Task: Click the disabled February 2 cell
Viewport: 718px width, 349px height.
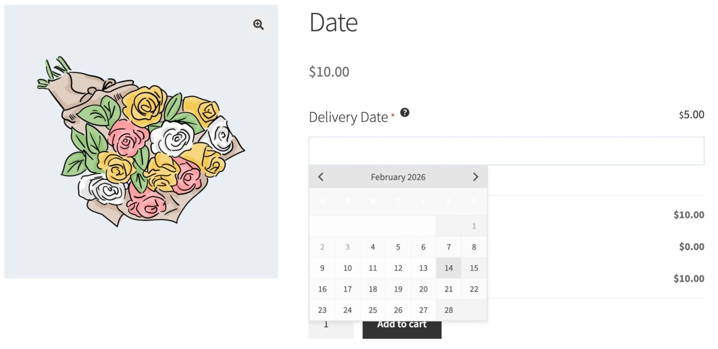Action: click(322, 247)
